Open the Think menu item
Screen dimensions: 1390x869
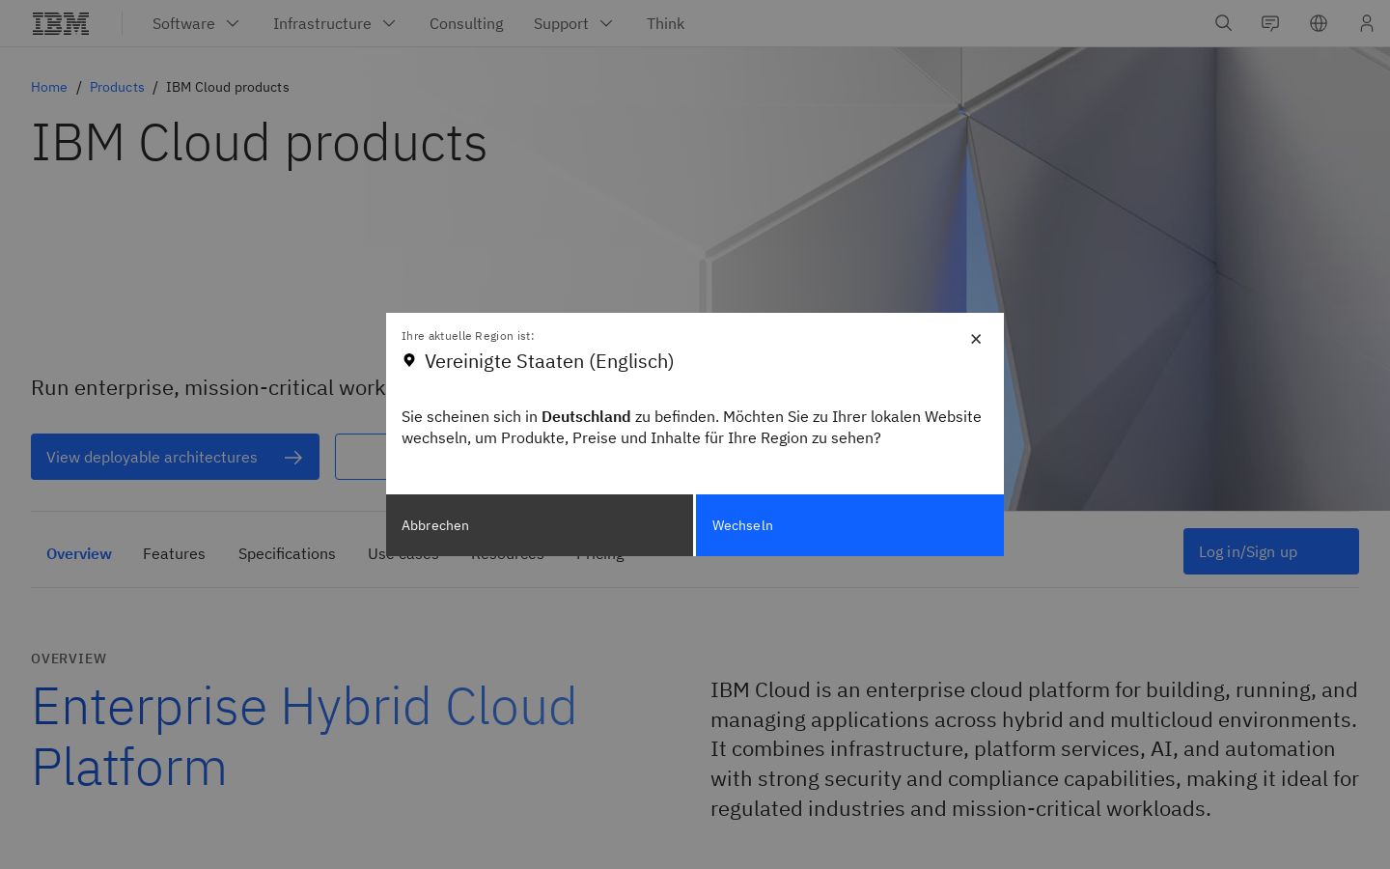pyautogui.click(x=665, y=23)
